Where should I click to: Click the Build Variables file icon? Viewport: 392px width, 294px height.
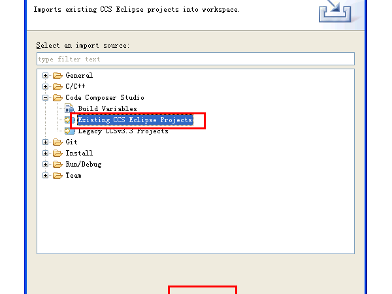click(69, 108)
